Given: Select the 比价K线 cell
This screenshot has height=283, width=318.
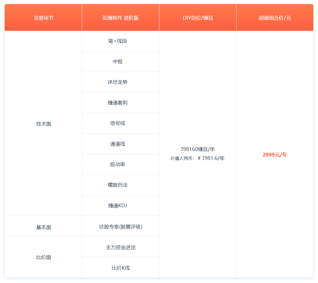Looking at the screenshot, I should click(120, 267).
